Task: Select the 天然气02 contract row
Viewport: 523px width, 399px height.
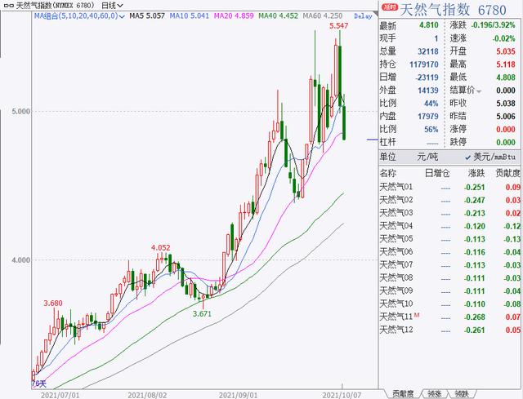Action: coord(450,200)
